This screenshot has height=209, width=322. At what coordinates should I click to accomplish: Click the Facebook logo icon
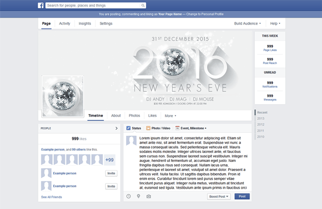[x=41, y=5]
